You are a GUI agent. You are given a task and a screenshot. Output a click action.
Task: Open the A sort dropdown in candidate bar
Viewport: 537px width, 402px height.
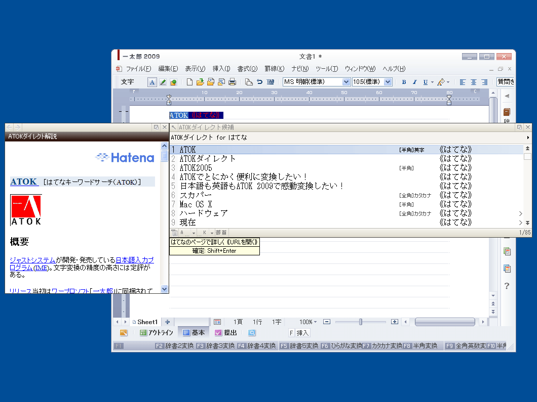194,233
